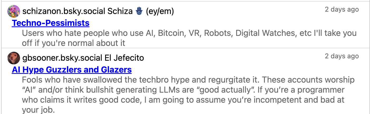This screenshot has height=114, width=370.
Task: Click the Techno-Pessimists entry's '2 days ago' timestamp
Action: pyautogui.click(x=342, y=9)
